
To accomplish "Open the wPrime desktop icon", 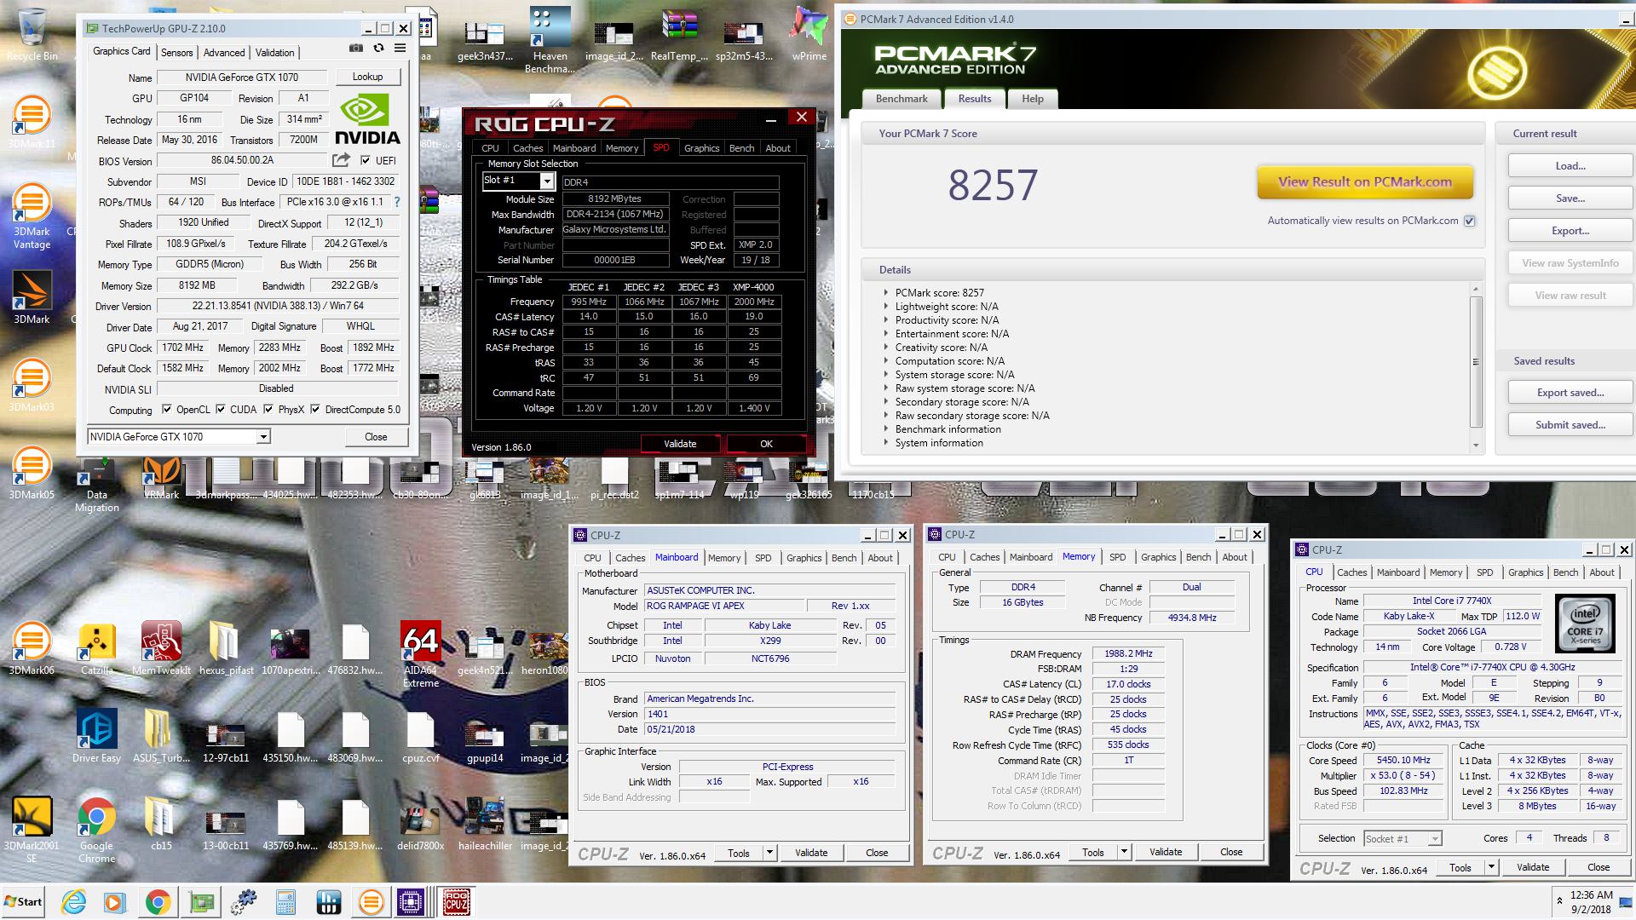I will pos(809,34).
